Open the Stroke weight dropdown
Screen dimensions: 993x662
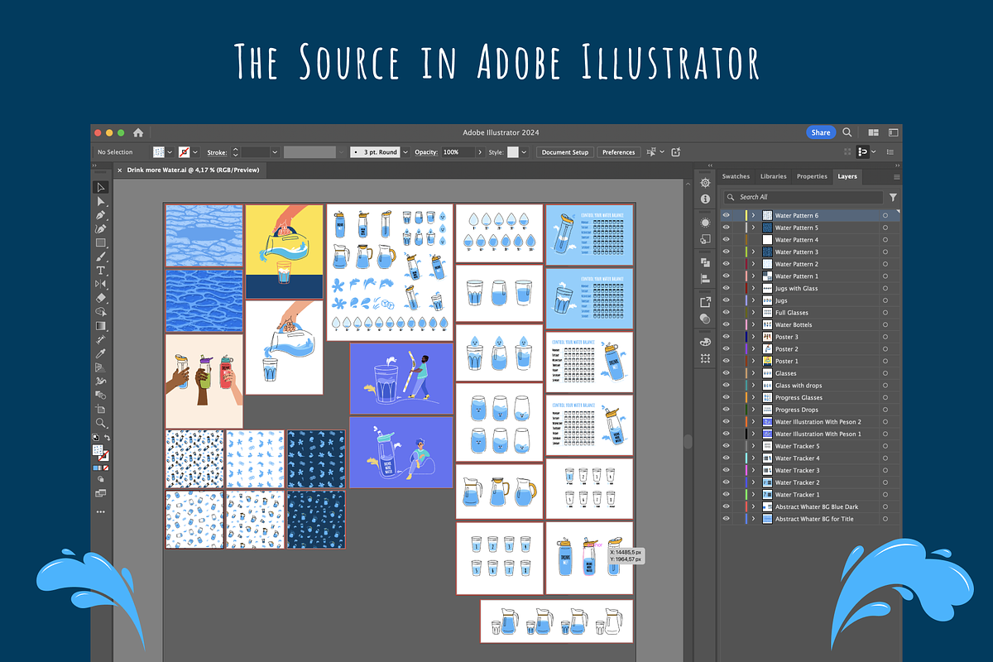(273, 152)
